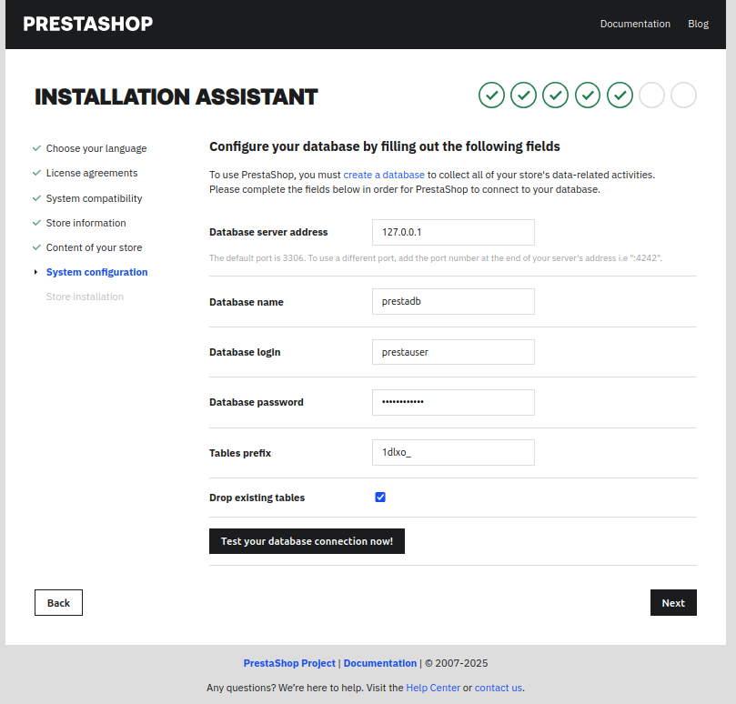
Task: Click into the Tables prefix field
Action: point(453,453)
